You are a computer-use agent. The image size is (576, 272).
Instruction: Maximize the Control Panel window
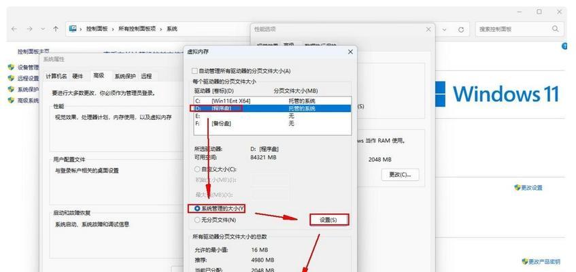click(539, 12)
